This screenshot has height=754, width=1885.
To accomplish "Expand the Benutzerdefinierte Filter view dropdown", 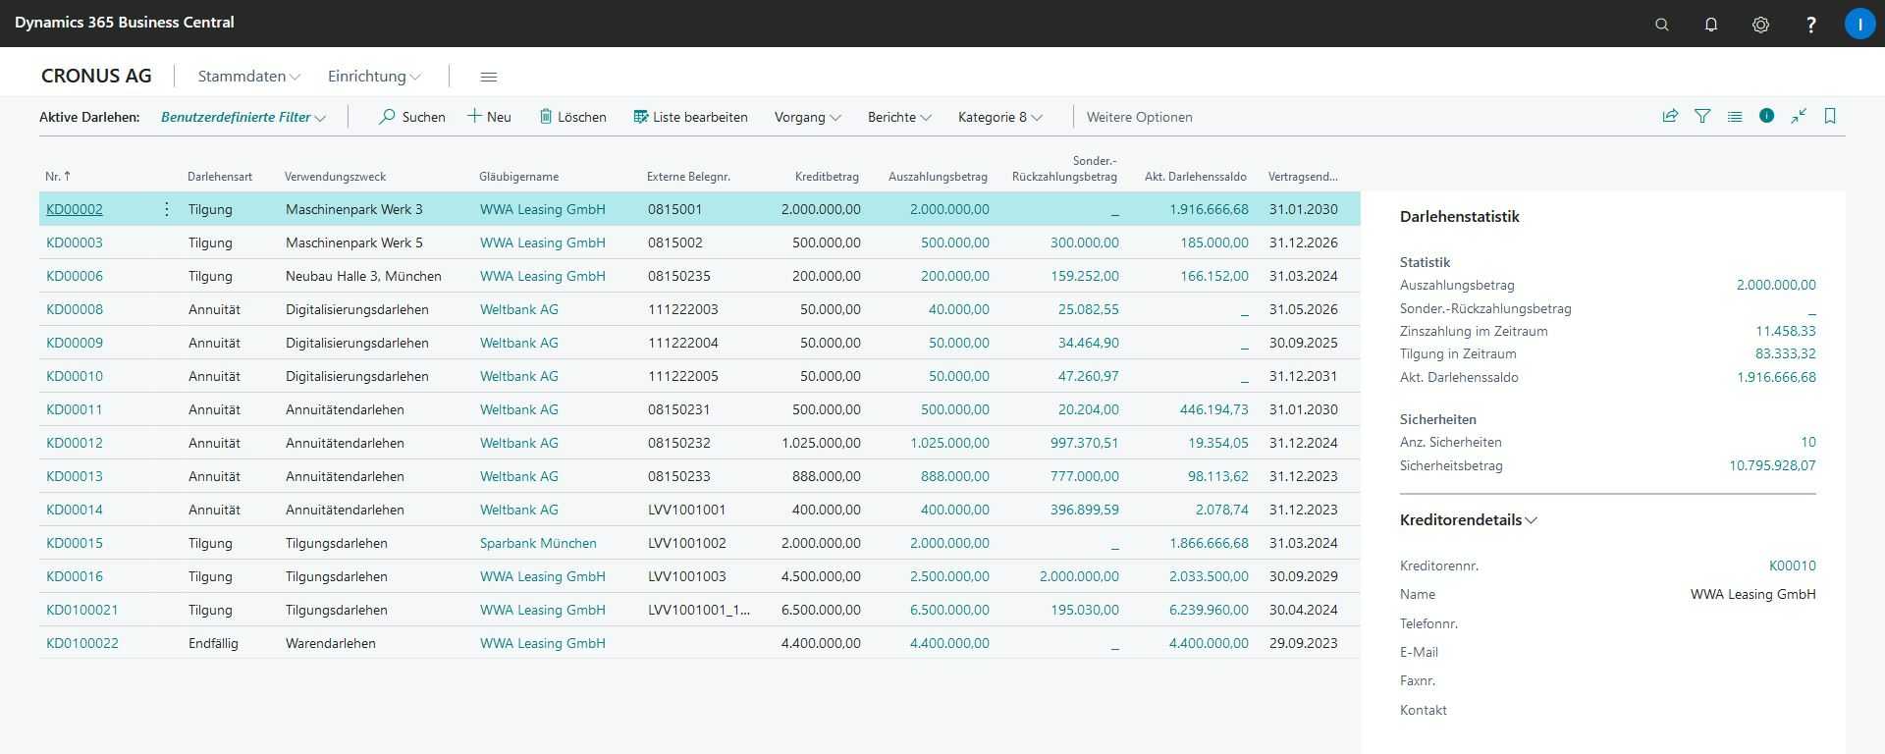I will coord(242,117).
